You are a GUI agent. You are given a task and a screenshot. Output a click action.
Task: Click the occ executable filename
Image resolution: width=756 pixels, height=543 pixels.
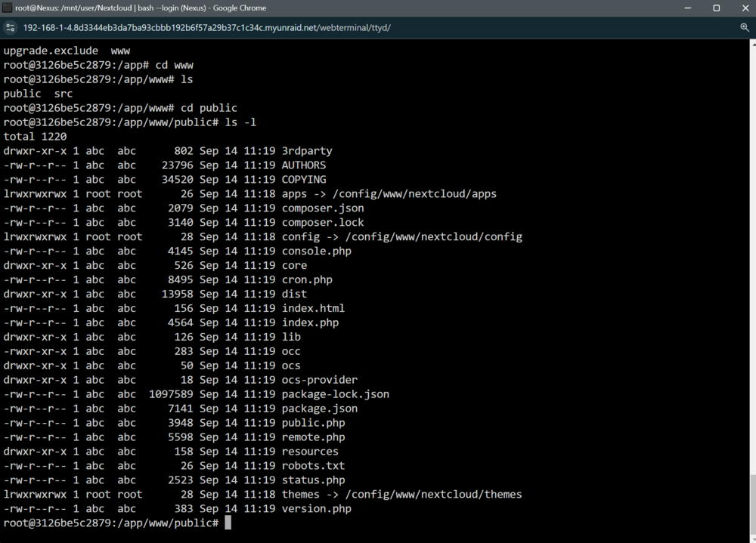click(291, 351)
